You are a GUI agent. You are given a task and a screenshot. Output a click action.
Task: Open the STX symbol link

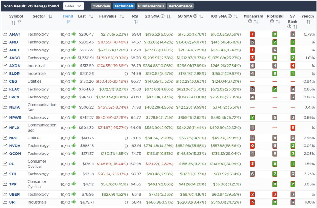click(x=12, y=174)
